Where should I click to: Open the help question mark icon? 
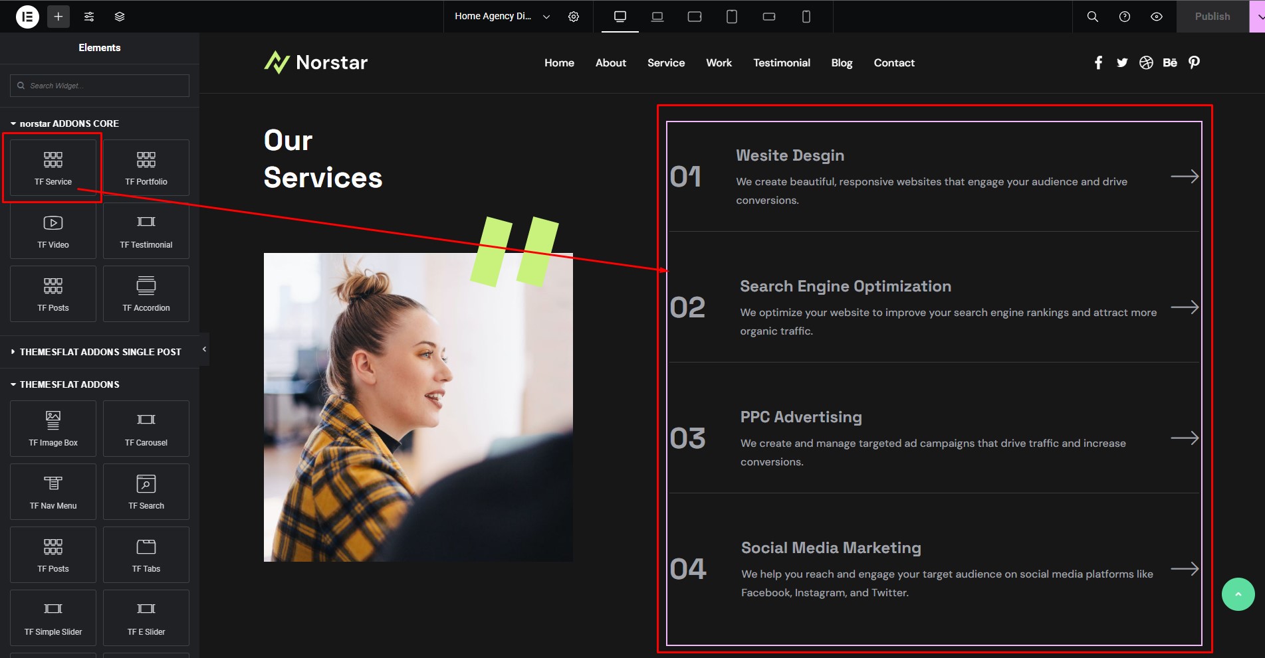coord(1125,17)
